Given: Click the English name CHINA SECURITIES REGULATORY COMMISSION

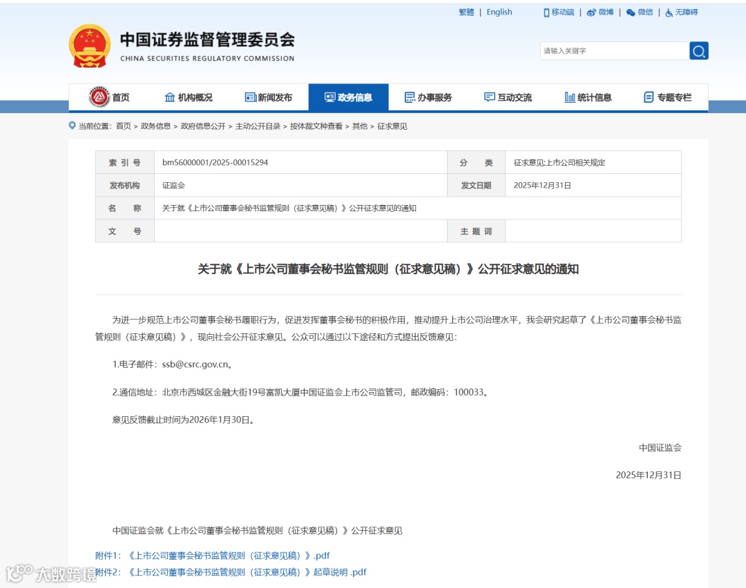Looking at the screenshot, I should click(207, 59).
